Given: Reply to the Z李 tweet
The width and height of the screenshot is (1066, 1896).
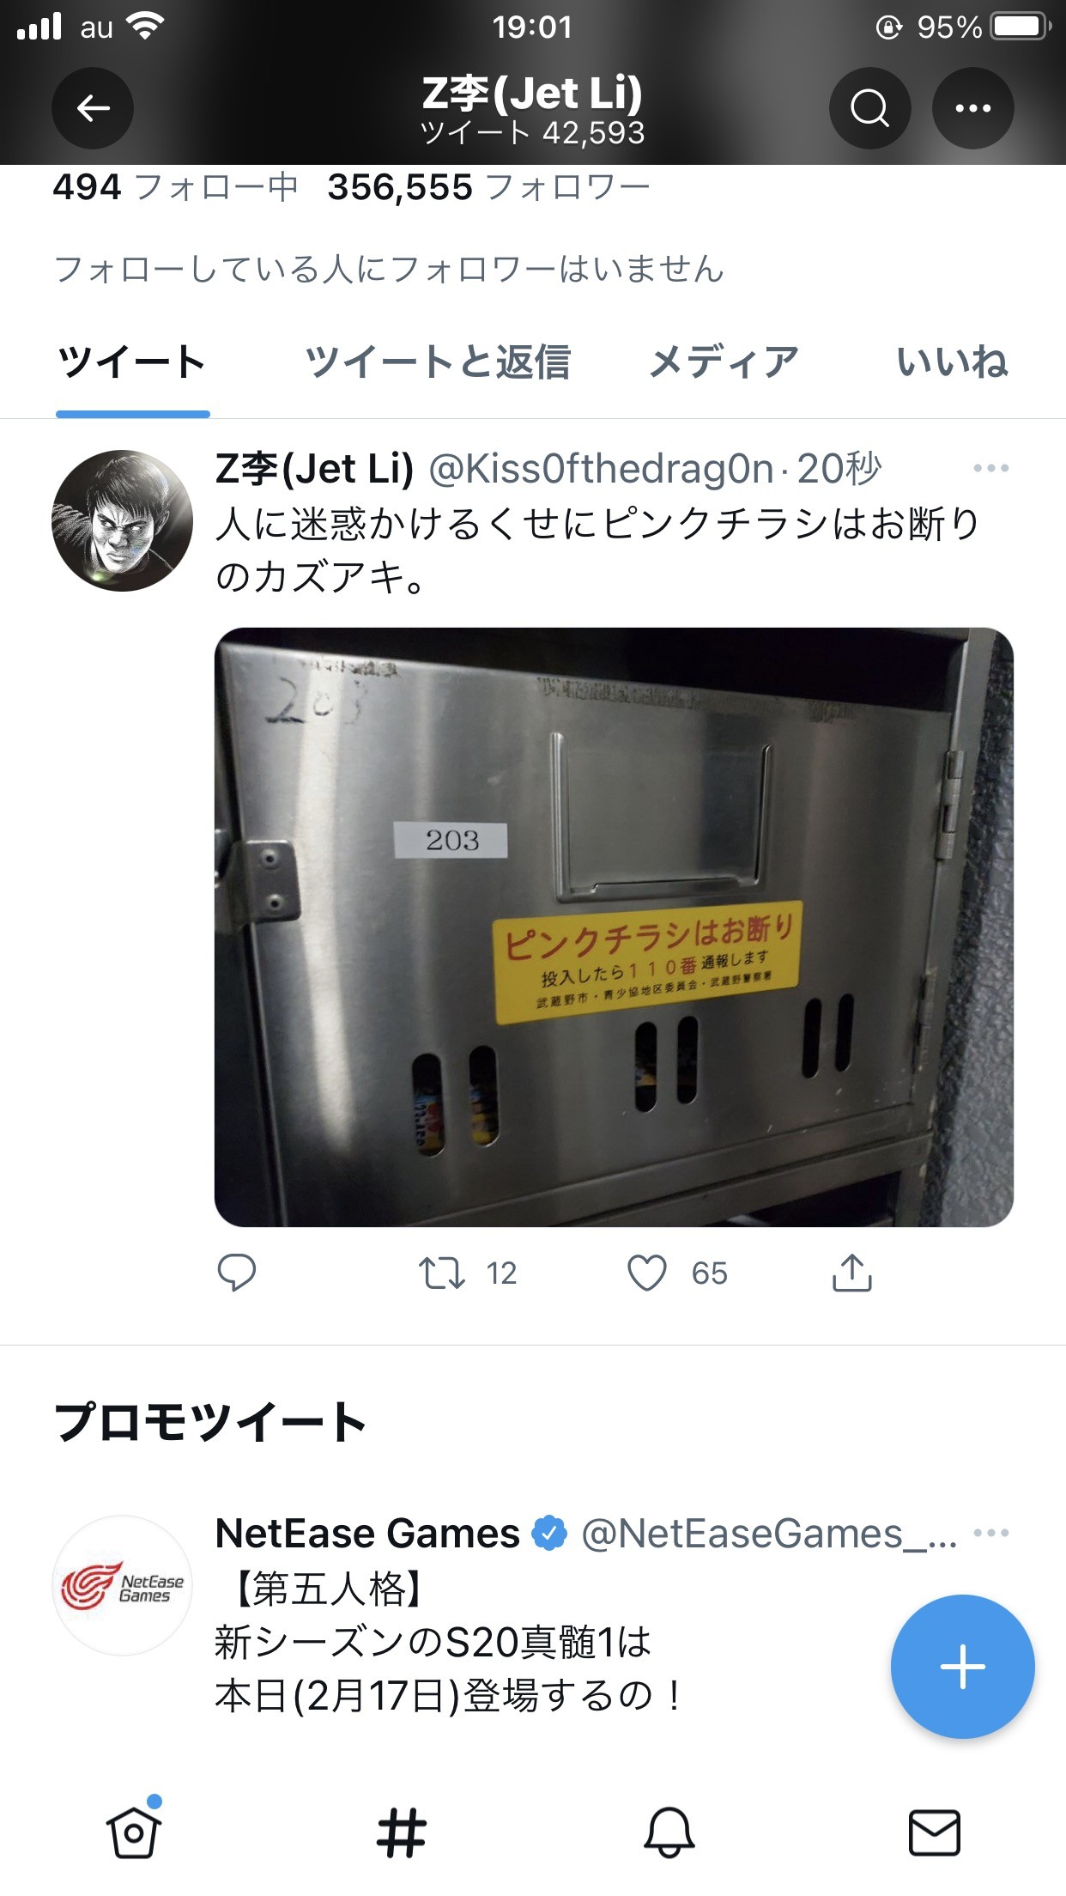Looking at the screenshot, I should coord(237,1273).
